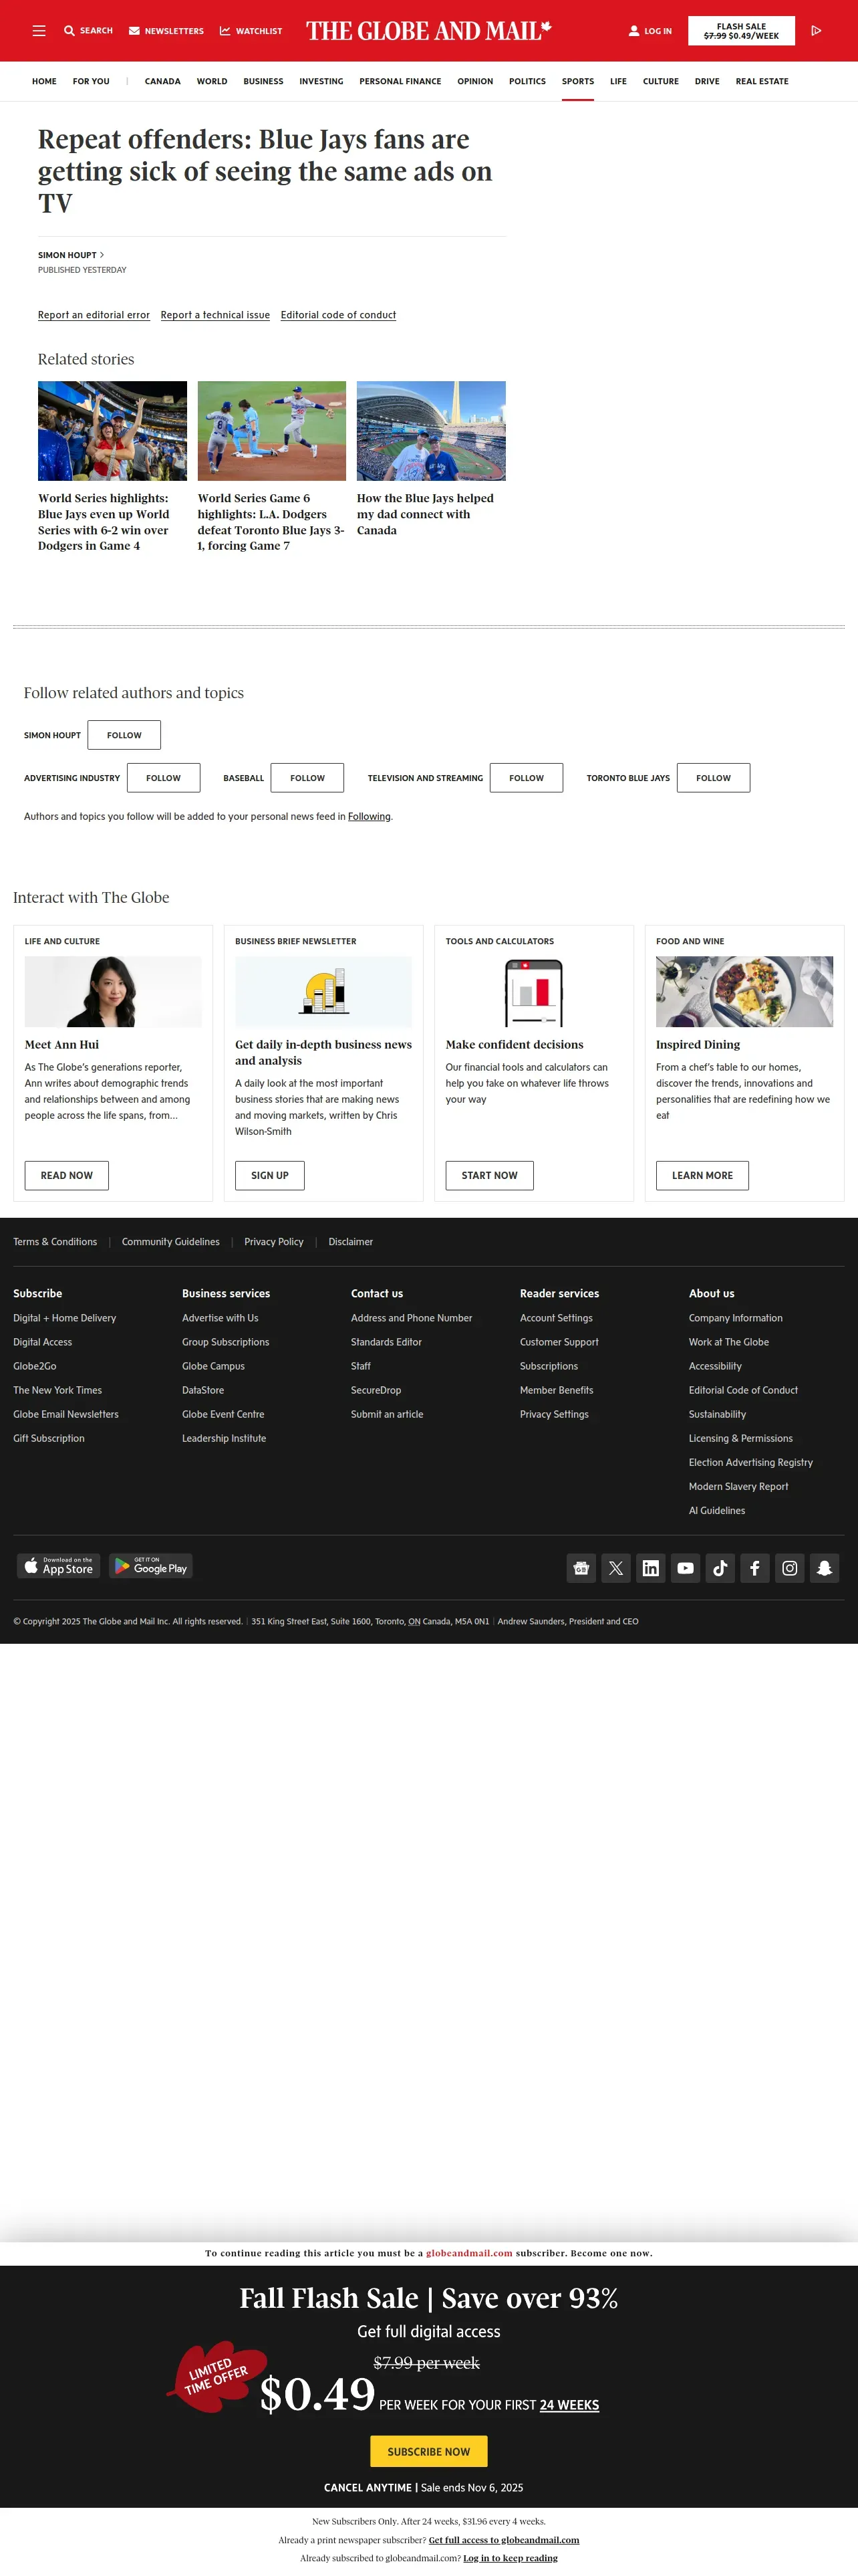Click the Log In user icon

pos(633,31)
